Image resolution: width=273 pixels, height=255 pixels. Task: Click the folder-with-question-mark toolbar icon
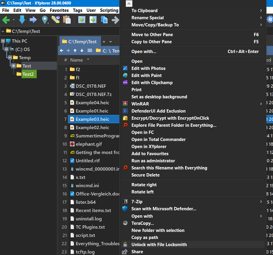[57, 20]
